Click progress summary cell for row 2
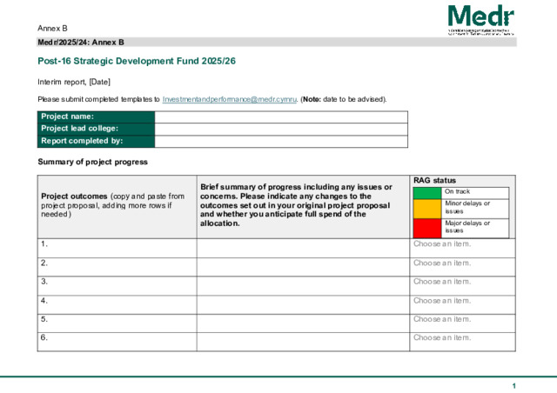The height and width of the screenshot is (393, 557). (x=303, y=266)
